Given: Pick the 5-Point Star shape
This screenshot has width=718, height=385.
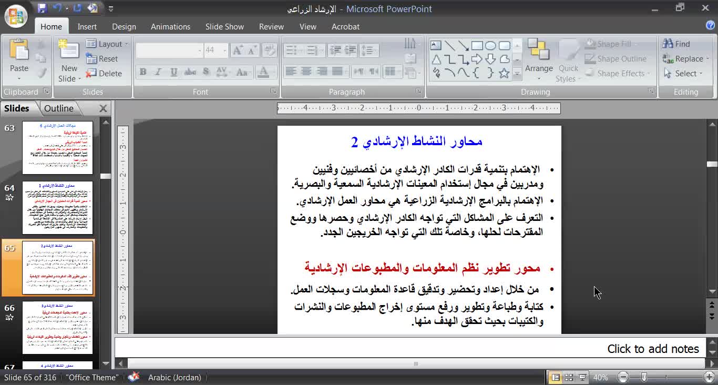Looking at the screenshot, I should pos(504,73).
